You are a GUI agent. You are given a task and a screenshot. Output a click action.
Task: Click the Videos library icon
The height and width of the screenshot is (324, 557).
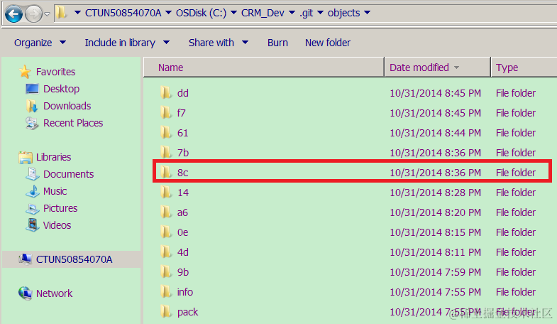point(33,225)
